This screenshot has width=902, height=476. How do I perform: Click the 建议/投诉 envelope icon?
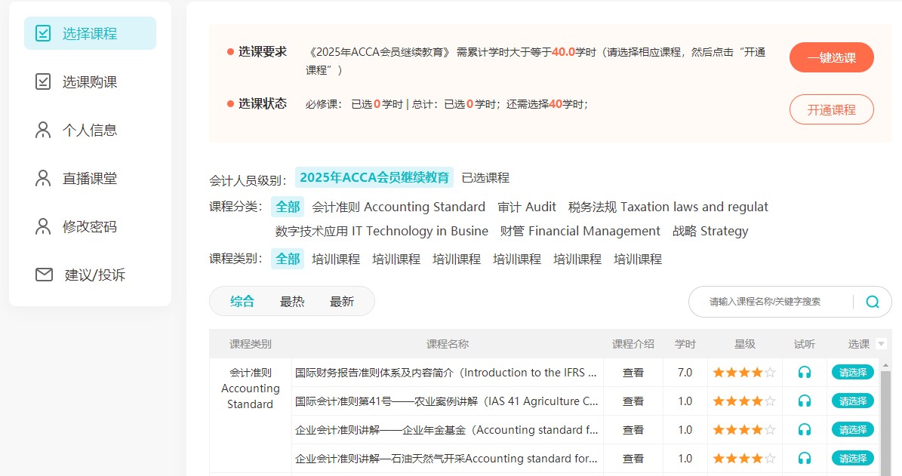click(44, 275)
